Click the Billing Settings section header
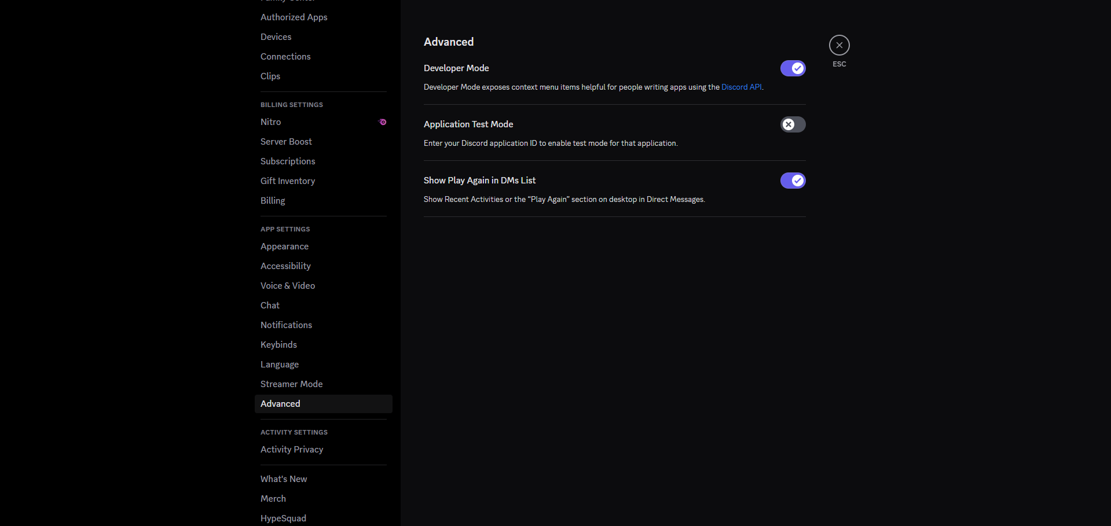Image resolution: width=1111 pixels, height=526 pixels. pos(292,105)
